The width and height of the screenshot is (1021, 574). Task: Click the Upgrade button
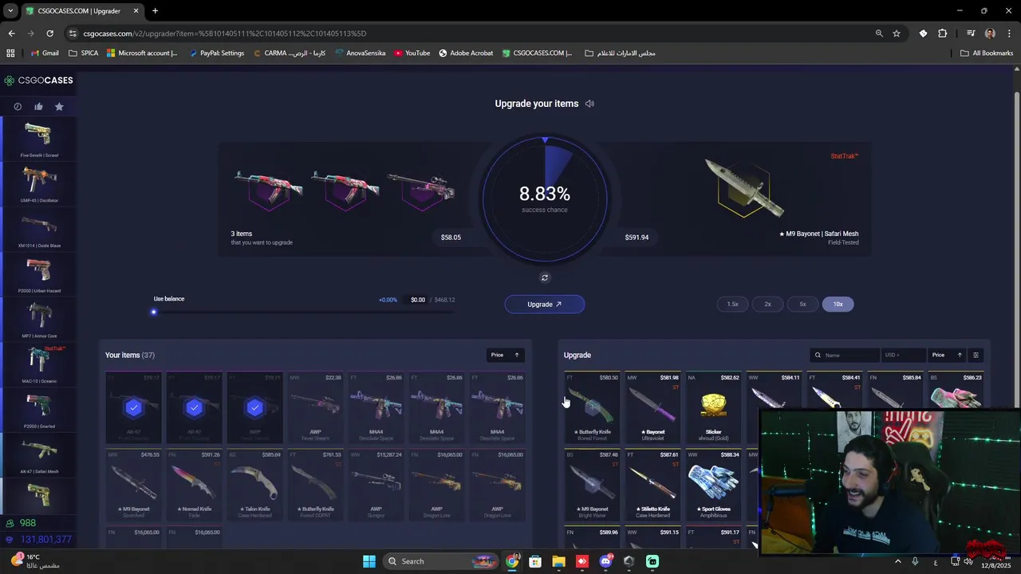545,305
